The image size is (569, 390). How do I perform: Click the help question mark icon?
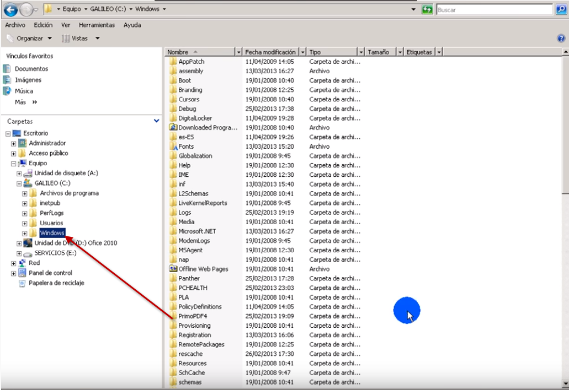(x=561, y=38)
